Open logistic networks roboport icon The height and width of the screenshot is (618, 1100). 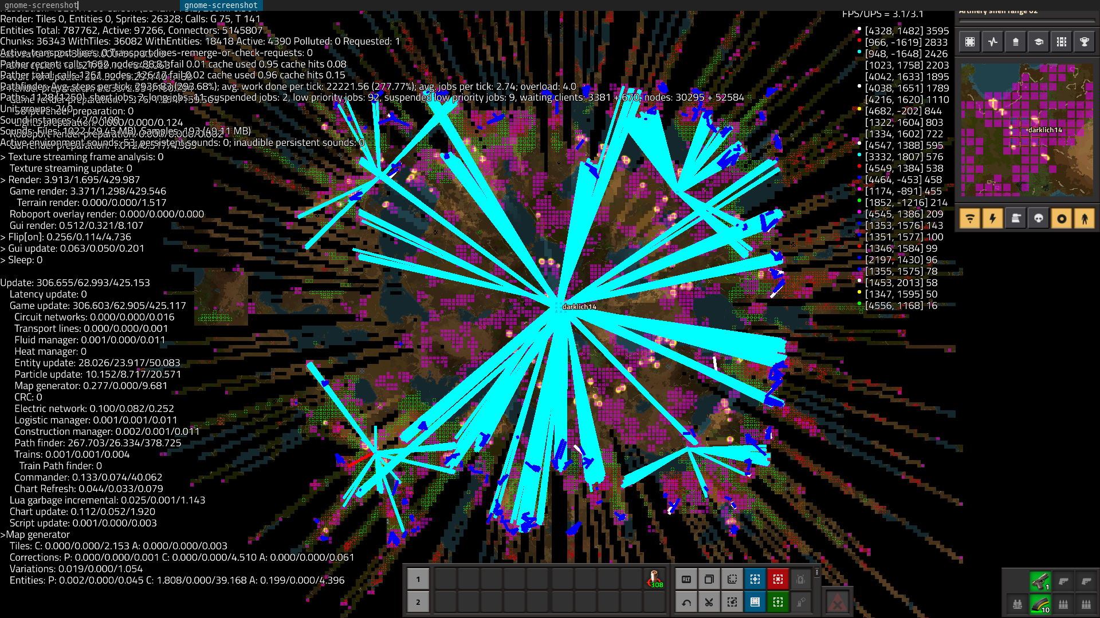tap(1016, 42)
